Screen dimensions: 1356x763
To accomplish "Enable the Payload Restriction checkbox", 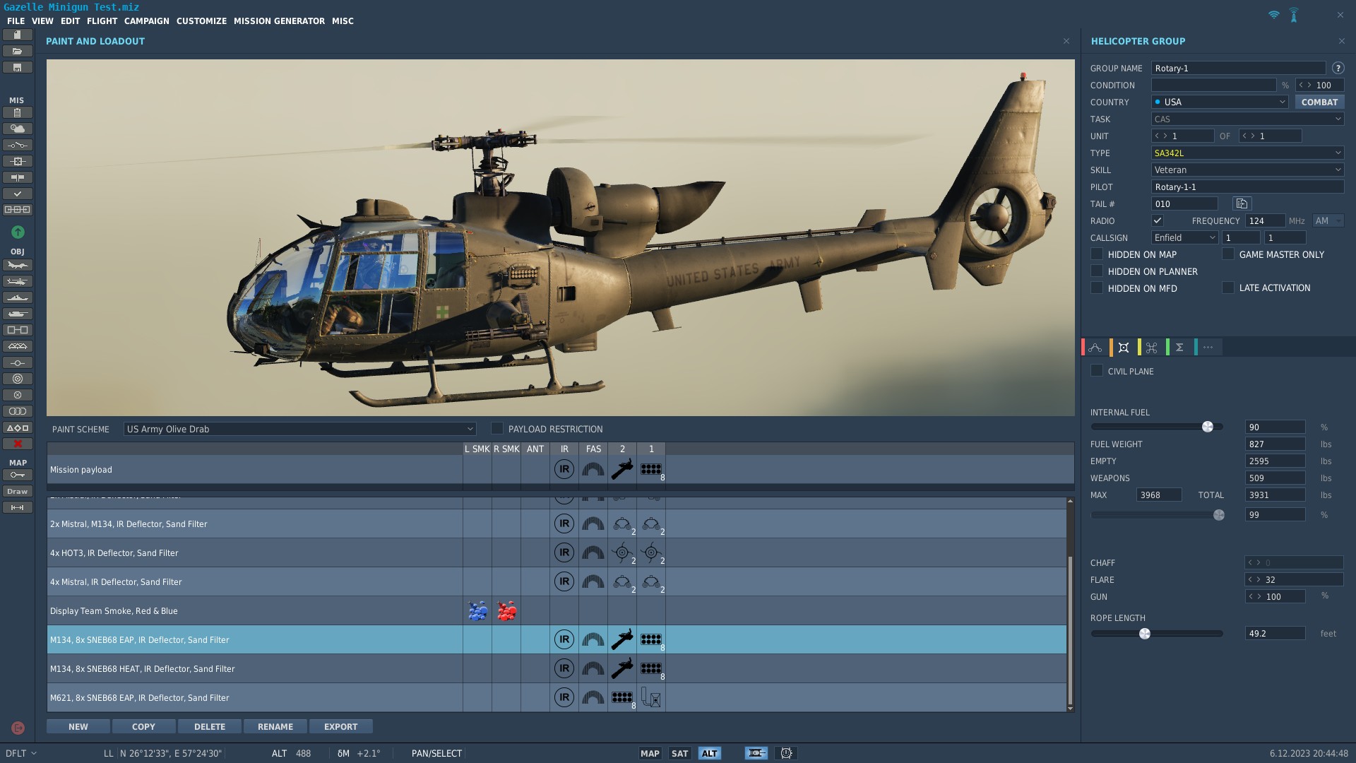I will 497,429.
